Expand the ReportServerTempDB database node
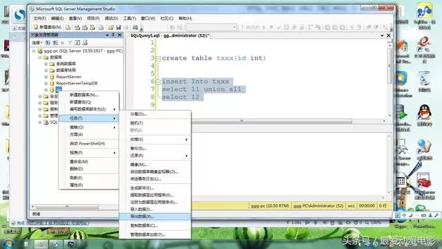Screen dimensions: 442x249 click(46, 83)
